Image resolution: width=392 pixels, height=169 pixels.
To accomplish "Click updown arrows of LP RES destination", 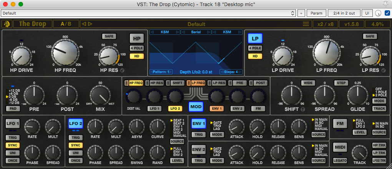I will (209, 83).
